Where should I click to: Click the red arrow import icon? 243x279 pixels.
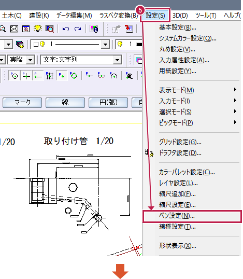point(128,29)
